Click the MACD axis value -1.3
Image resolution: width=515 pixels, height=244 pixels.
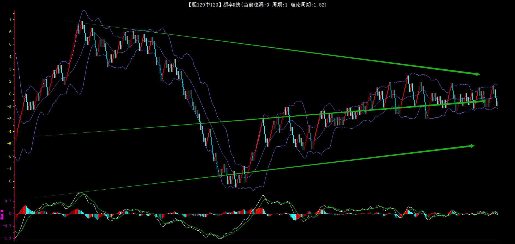[7, 238]
